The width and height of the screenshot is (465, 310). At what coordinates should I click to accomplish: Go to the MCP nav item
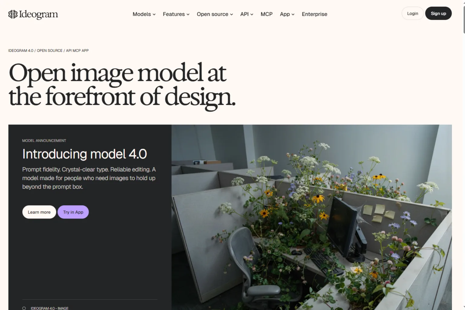267,14
